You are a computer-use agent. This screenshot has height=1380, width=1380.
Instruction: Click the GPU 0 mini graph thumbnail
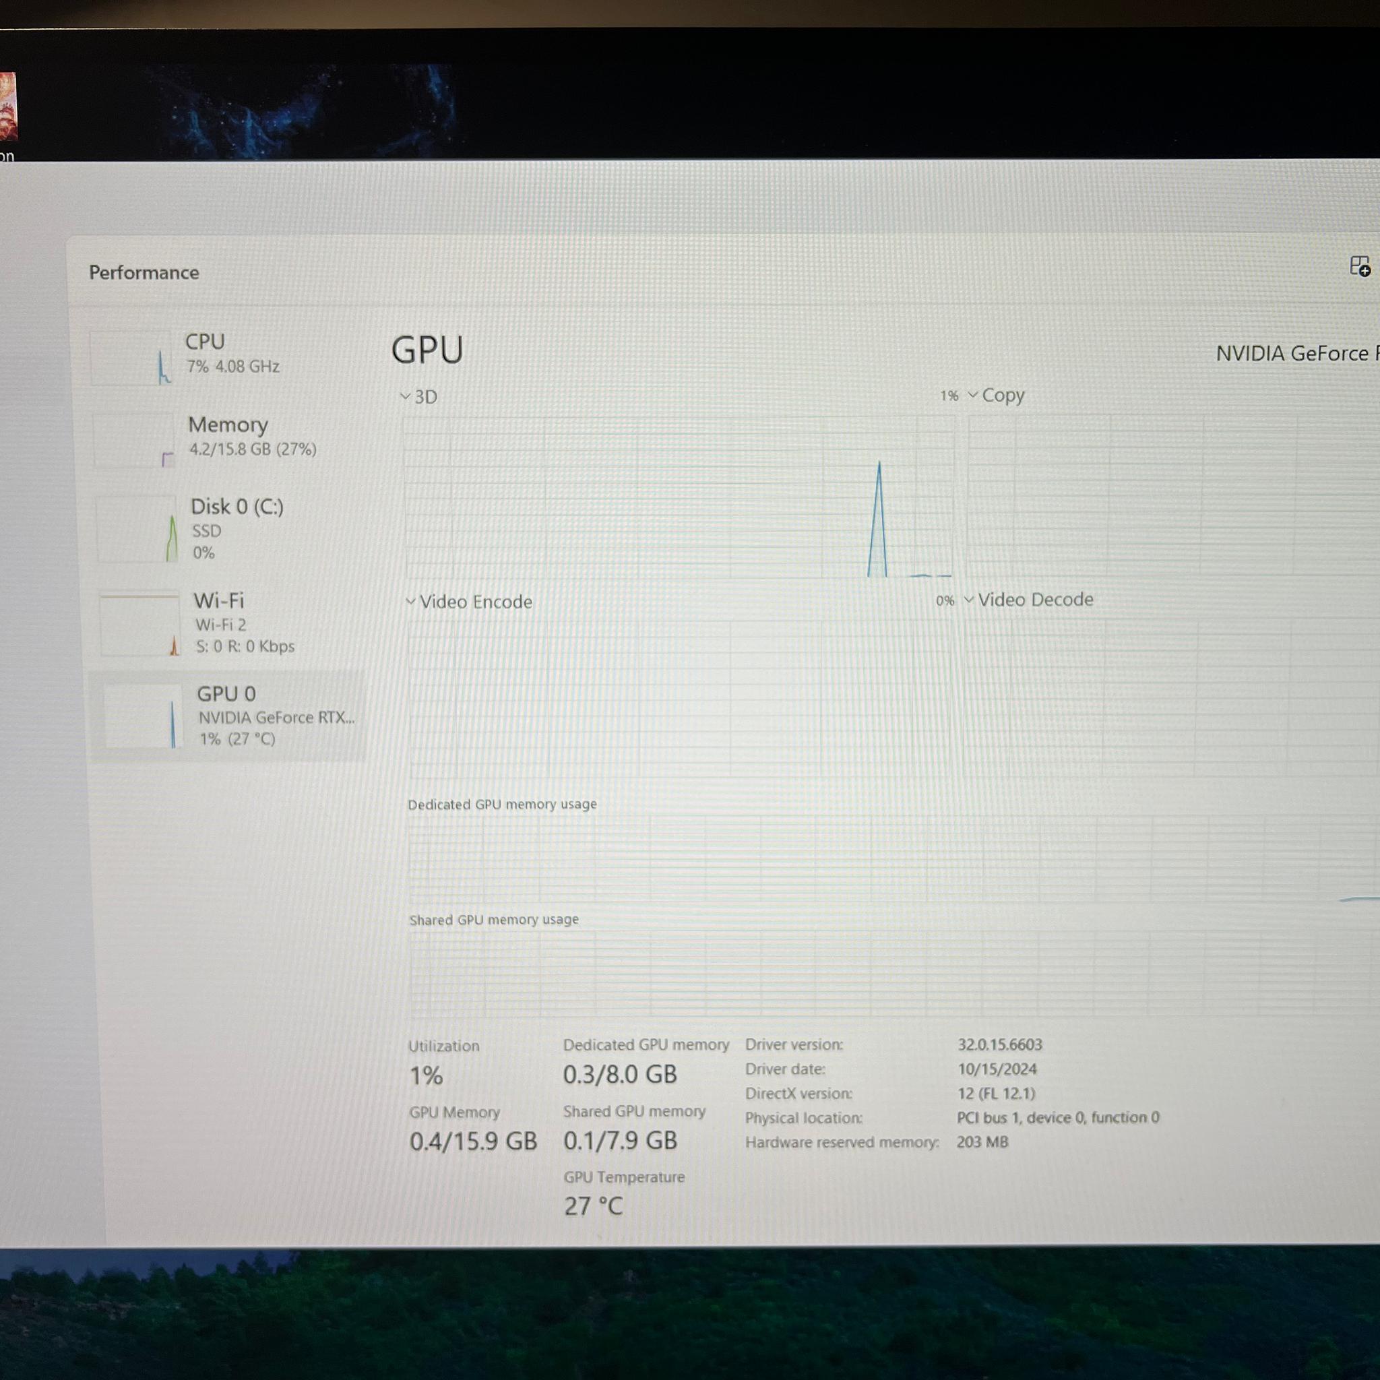coord(142,716)
